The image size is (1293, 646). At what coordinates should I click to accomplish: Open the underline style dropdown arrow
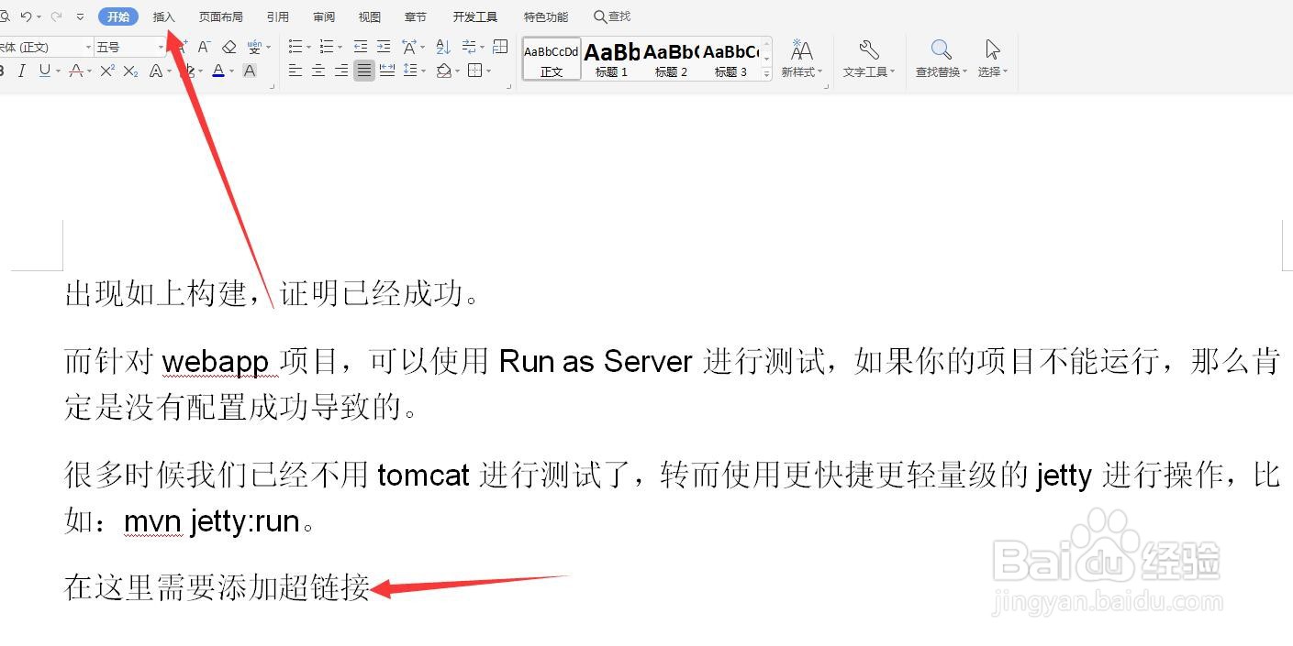coord(58,71)
